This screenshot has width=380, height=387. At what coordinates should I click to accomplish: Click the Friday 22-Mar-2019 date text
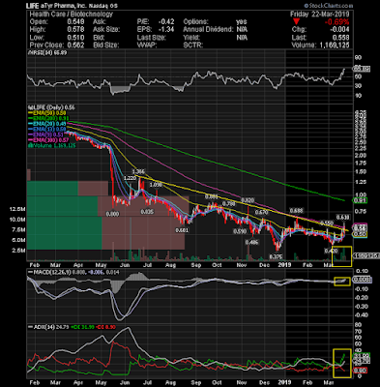(320, 15)
